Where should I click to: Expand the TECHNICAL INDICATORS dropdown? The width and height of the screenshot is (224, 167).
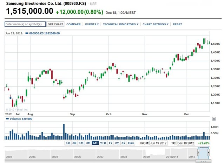(x=120, y=24)
